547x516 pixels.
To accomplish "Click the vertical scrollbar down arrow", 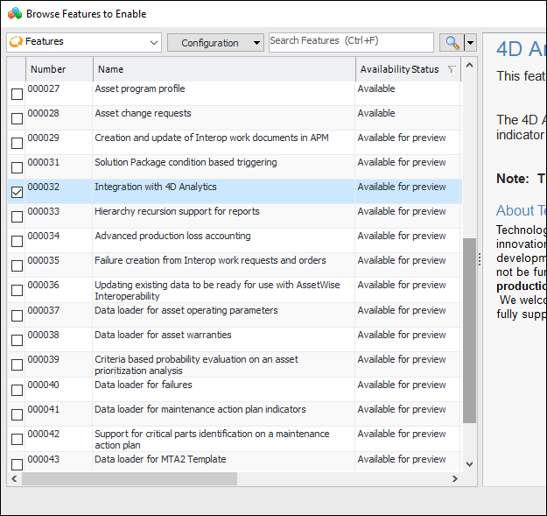I will tap(469, 463).
